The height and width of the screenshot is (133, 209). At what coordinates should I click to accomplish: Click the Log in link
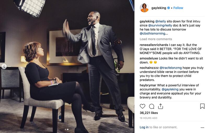pos(144,127)
